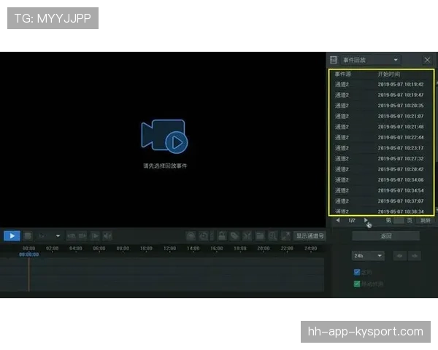The image size is (438, 350).
Task: Click the fast-forward playback icon
Action: click(107, 236)
